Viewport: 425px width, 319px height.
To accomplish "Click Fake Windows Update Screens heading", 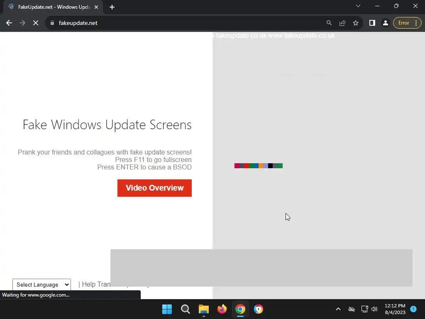I will [107, 125].
